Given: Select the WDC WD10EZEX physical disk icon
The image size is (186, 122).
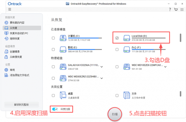Looking at the screenshot, I should point(127,67).
